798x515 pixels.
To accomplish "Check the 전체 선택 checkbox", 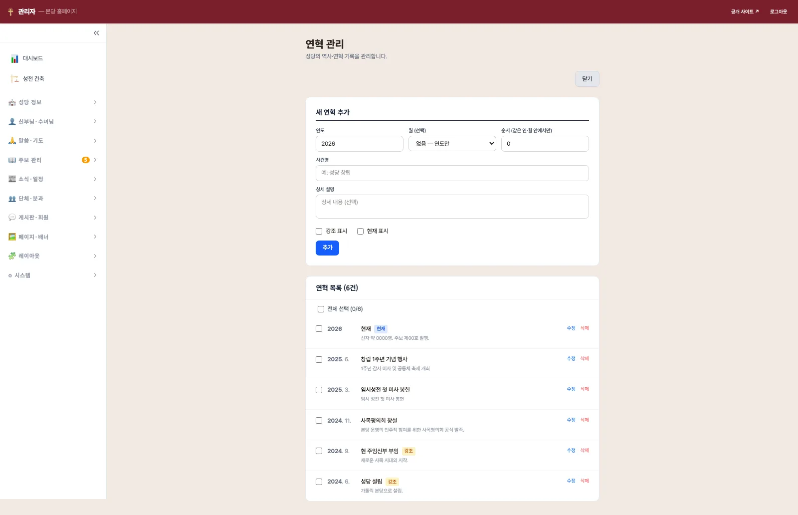I will (321, 309).
